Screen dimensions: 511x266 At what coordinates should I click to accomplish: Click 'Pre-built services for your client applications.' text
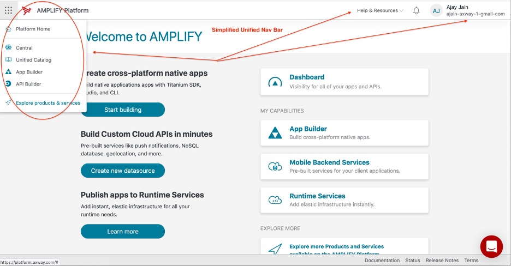click(x=345, y=171)
